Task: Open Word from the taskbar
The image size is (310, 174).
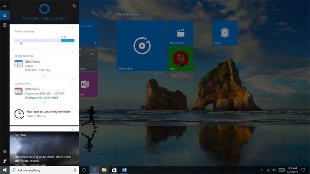Action: click(x=124, y=170)
